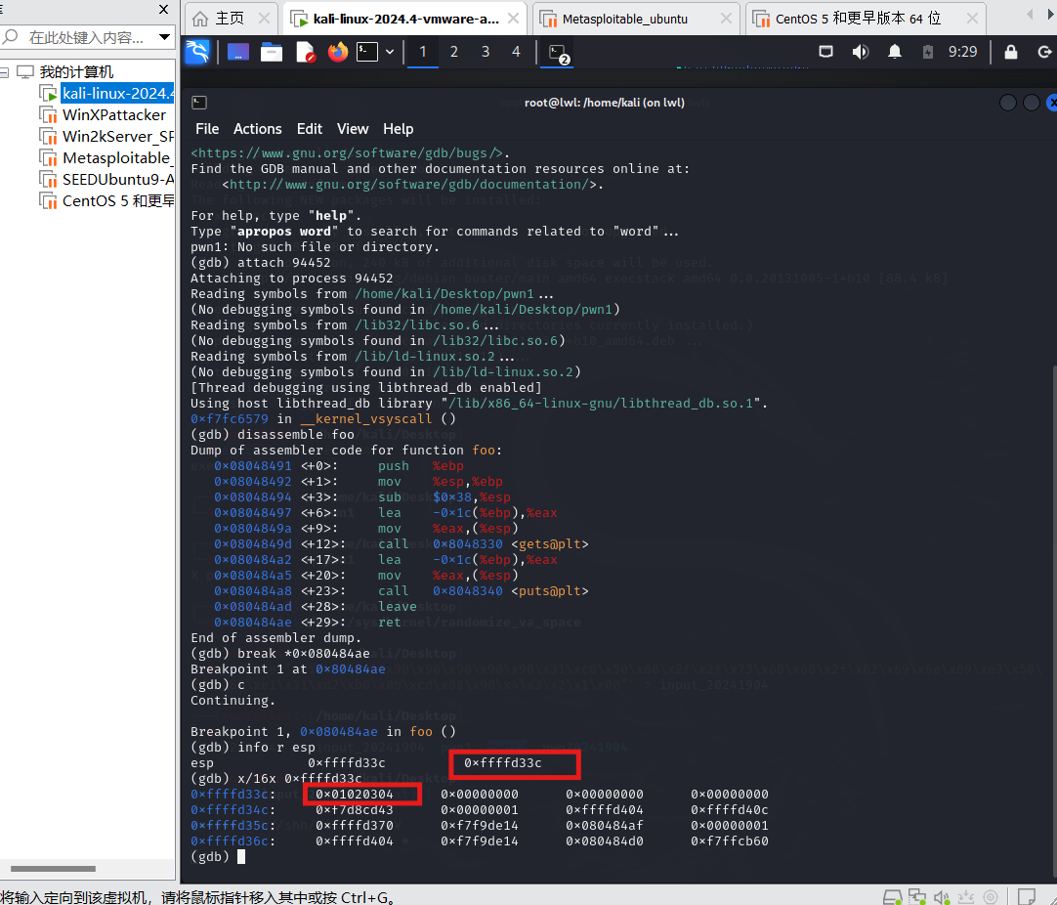The width and height of the screenshot is (1057, 905).
Task: Select kali-linux-2024.4 VM in library
Action: tap(117, 93)
